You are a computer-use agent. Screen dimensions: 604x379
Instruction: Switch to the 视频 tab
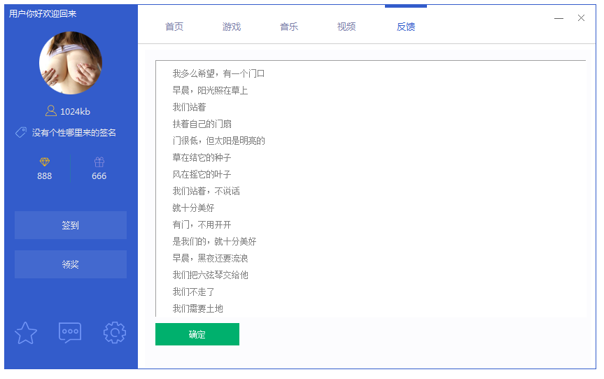click(346, 27)
